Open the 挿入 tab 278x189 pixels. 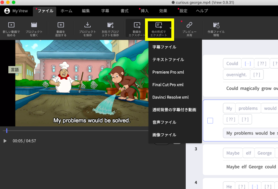(x=145, y=11)
